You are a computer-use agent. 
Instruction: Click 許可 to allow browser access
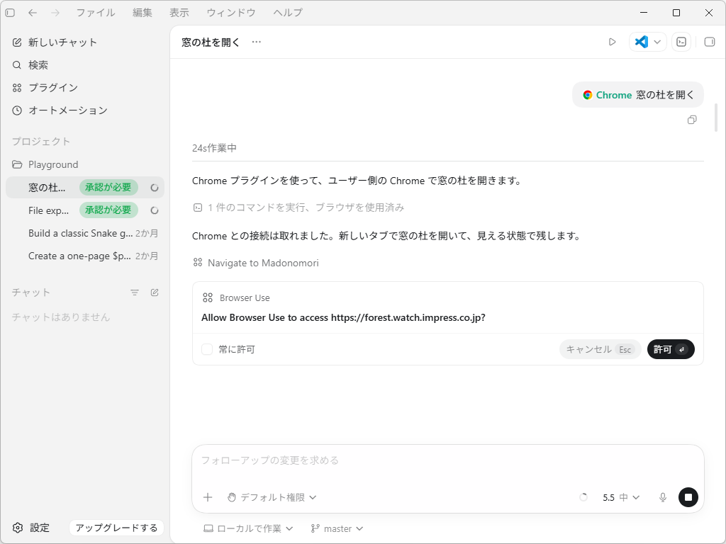[x=671, y=349]
